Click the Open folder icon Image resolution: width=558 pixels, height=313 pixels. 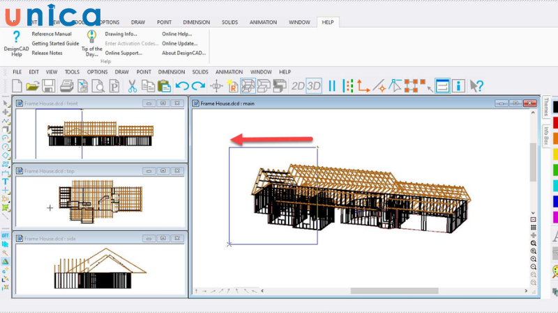pos(33,86)
